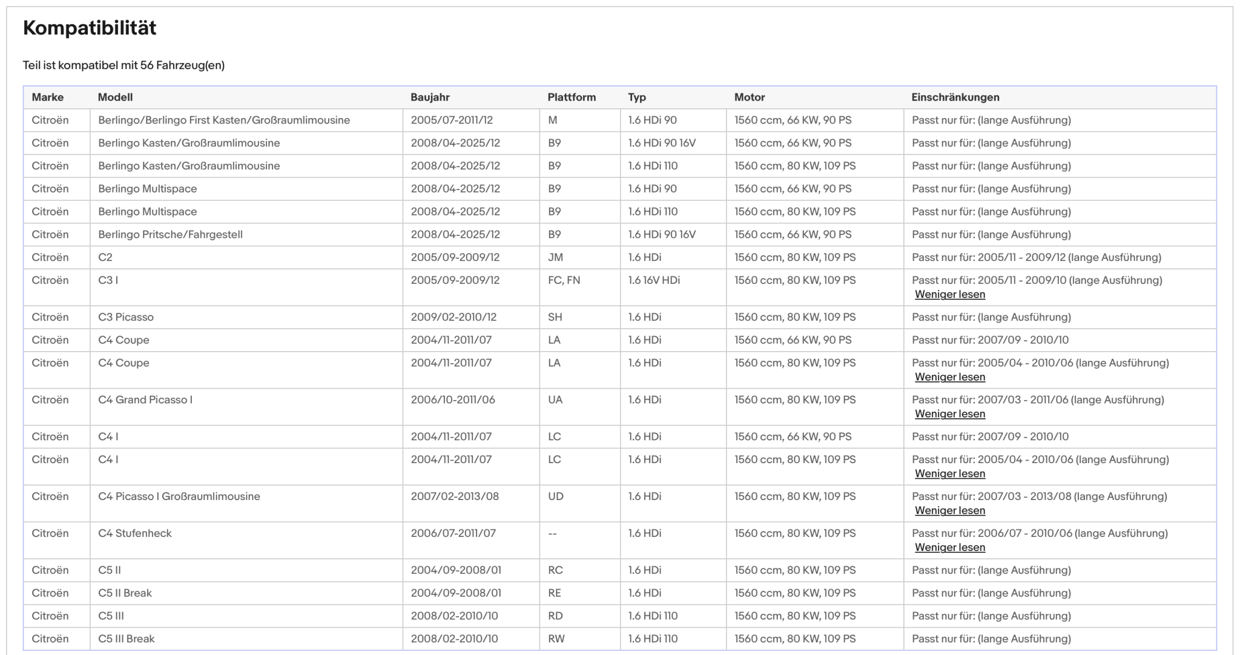Screen dimensions: 1240x655
Task: Collapse C4 Picasso I Großraumlimousine restrictions
Action: tap(949, 510)
